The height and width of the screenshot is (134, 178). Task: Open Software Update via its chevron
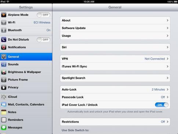point(167,28)
